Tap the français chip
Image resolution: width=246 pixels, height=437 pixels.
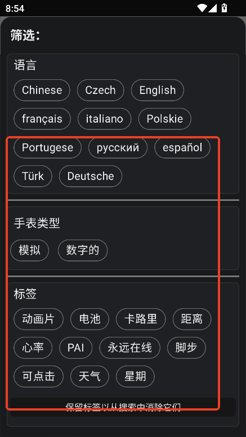pos(42,119)
